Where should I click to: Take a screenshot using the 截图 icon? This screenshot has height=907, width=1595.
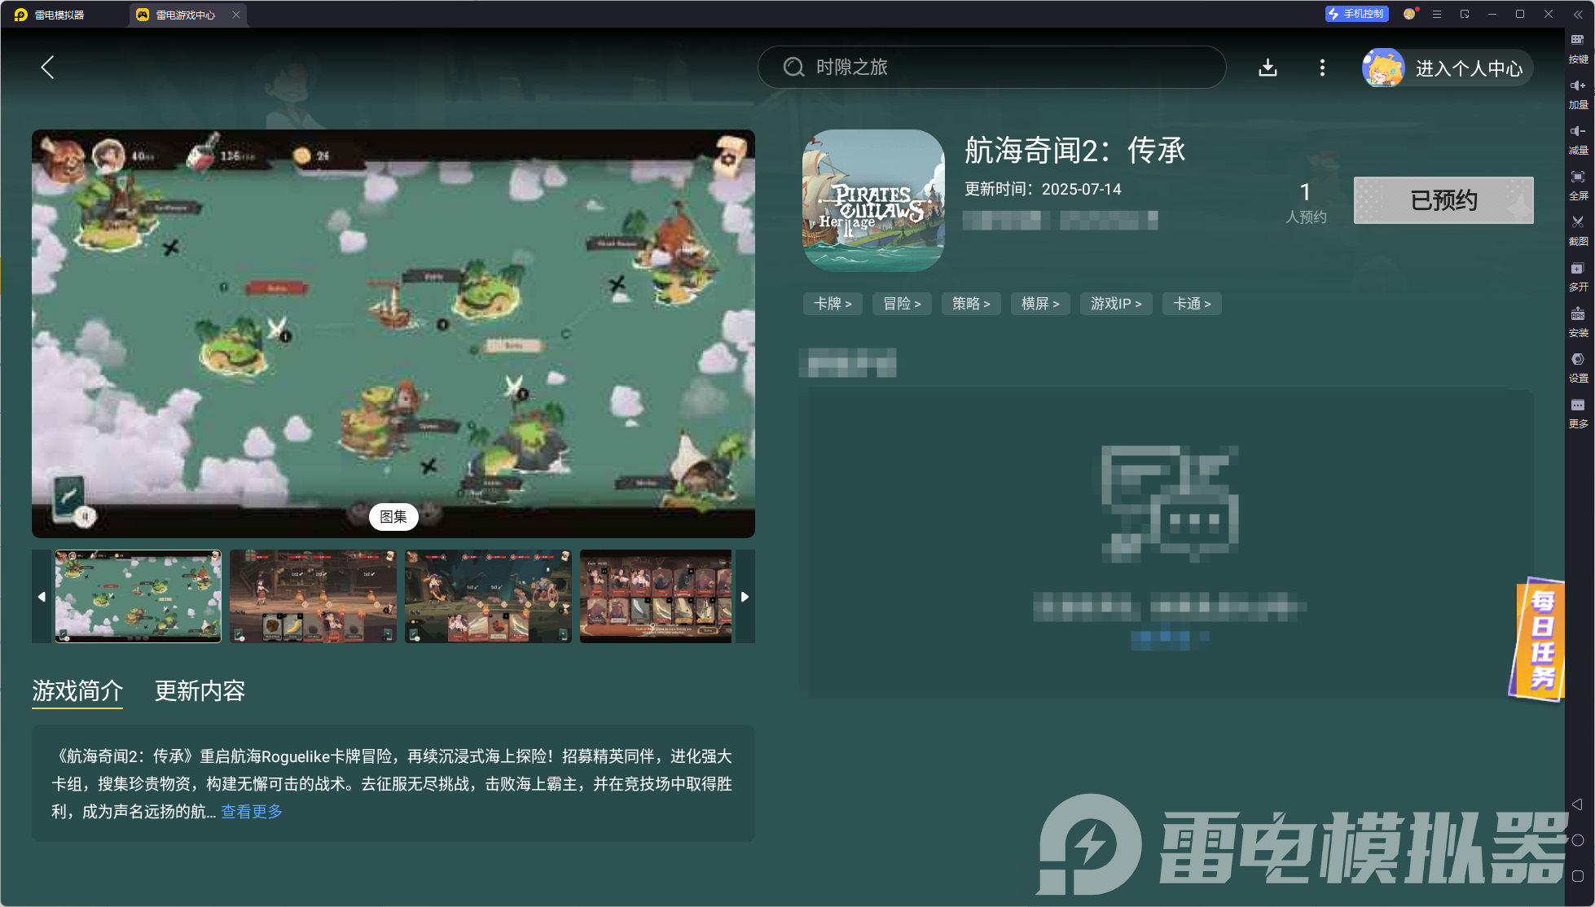click(x=1578, y=230)
